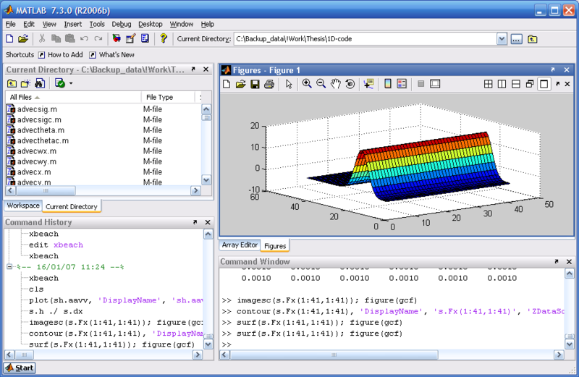Click the Copy icon in main toolbar
The height and width of the screenshot is (377, 579).
(56, 39)
